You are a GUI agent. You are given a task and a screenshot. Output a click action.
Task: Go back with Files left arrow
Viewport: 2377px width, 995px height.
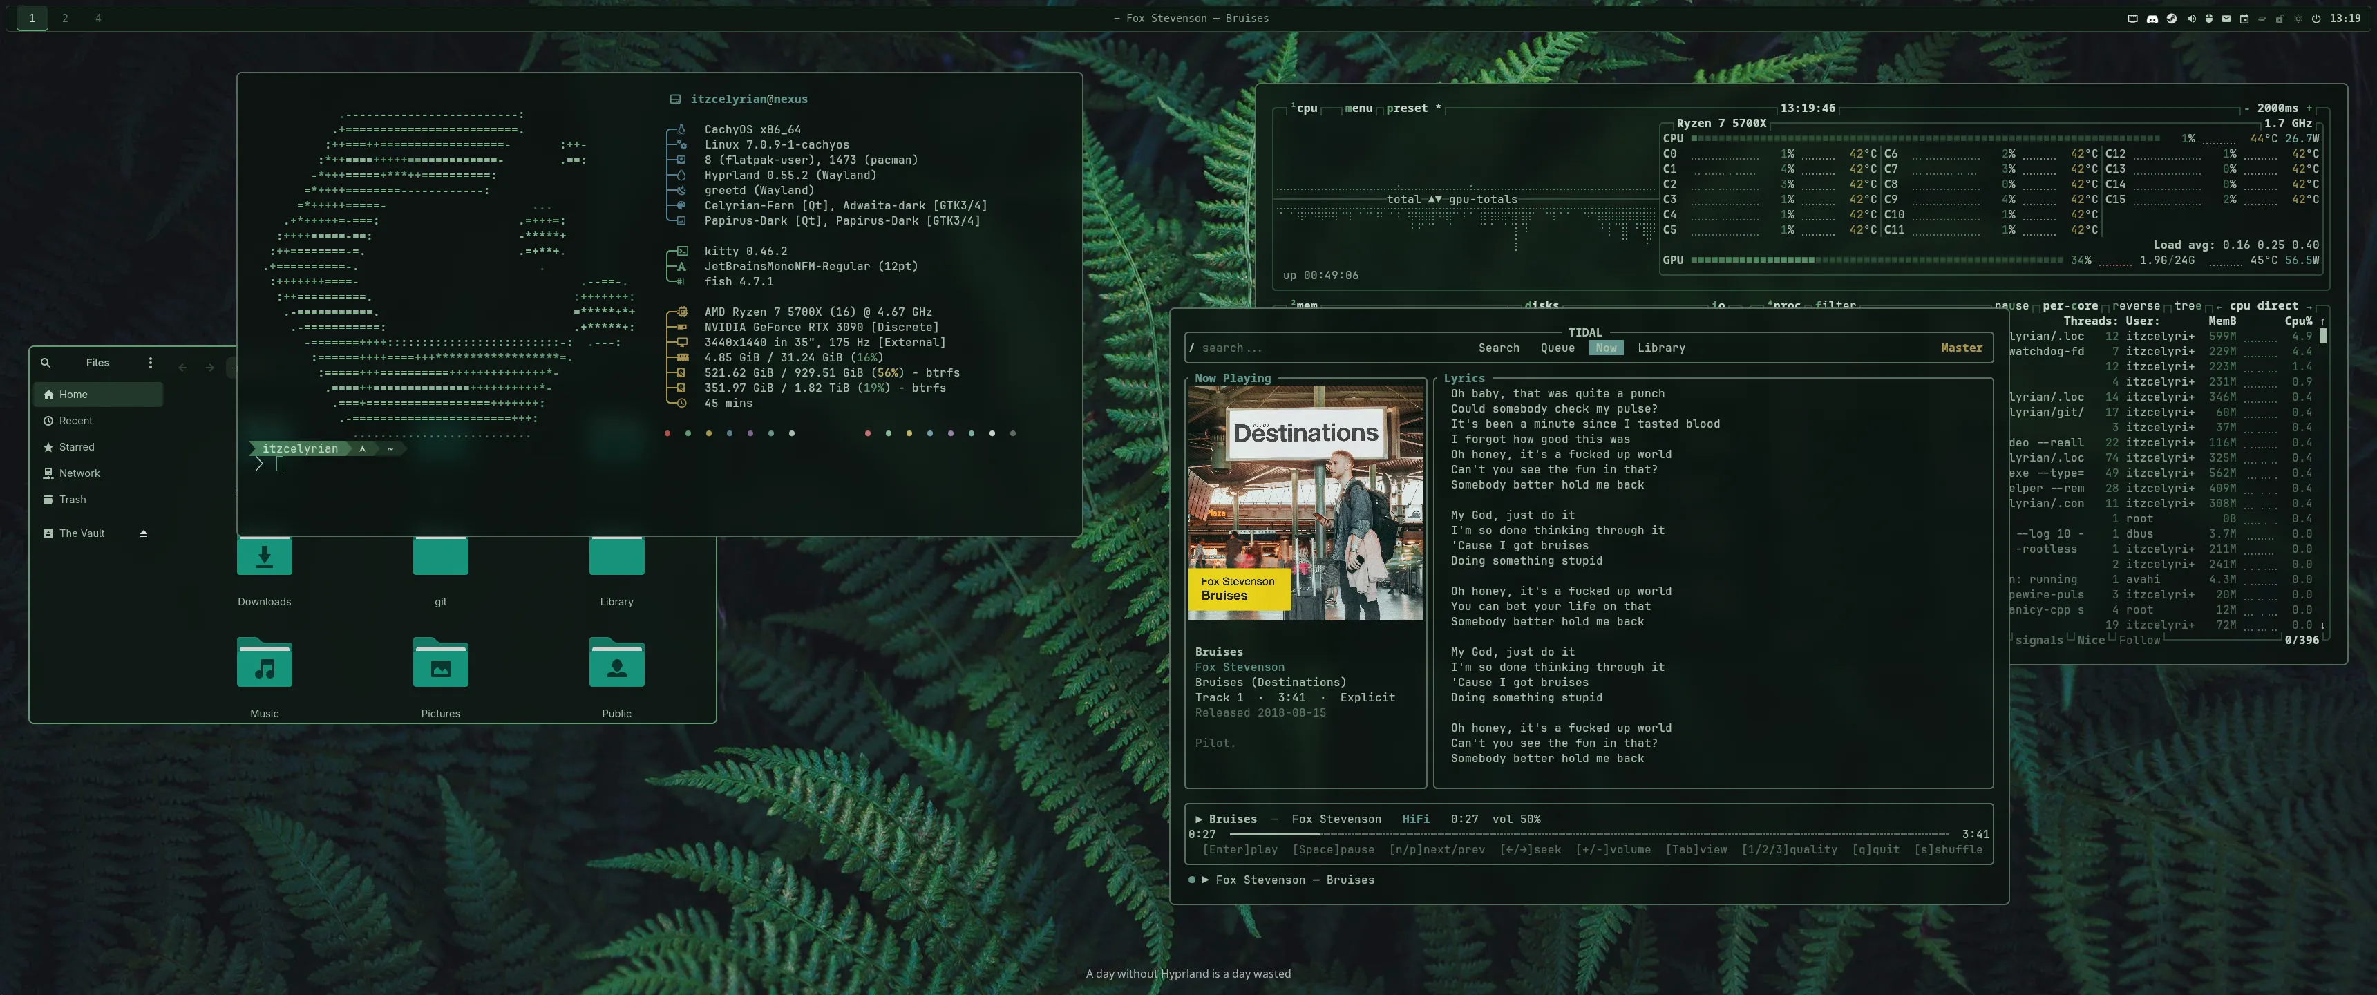click(182, 368)
